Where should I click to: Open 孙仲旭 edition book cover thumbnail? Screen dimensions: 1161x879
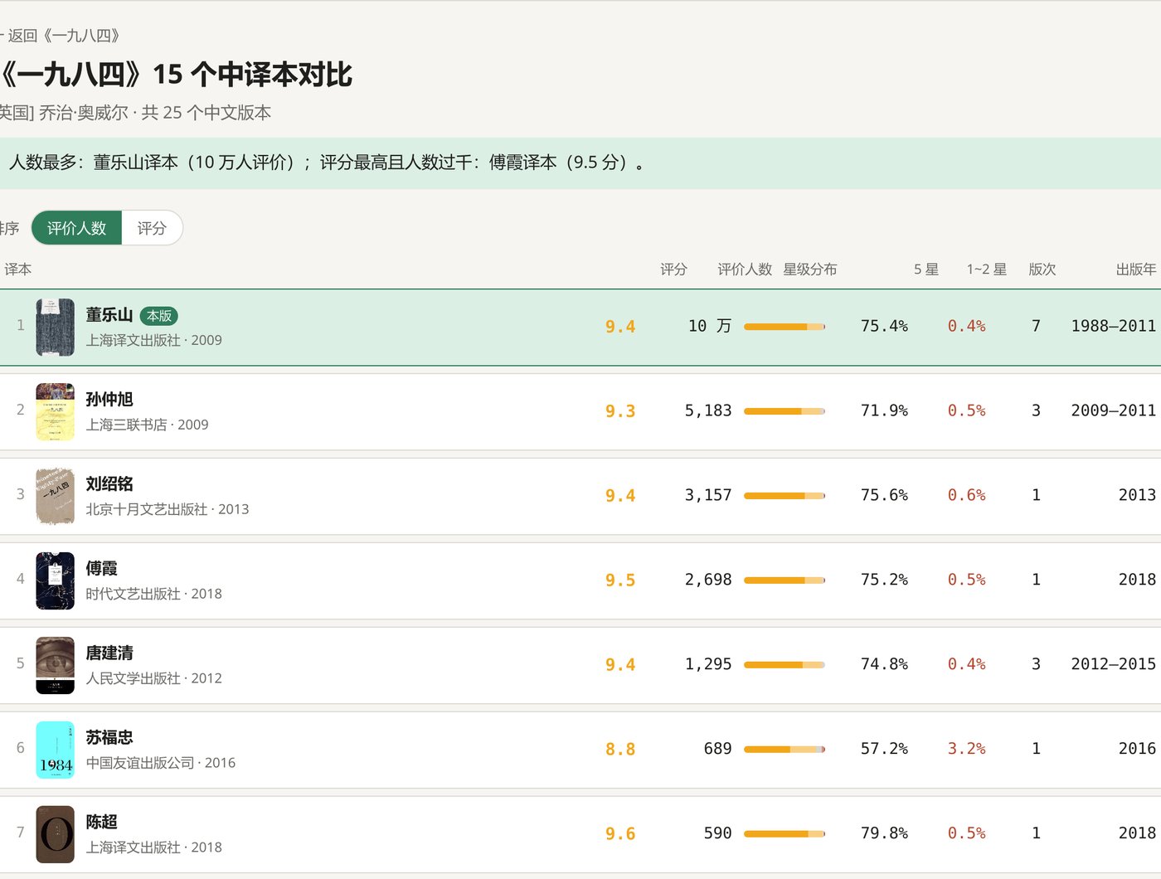56,412
